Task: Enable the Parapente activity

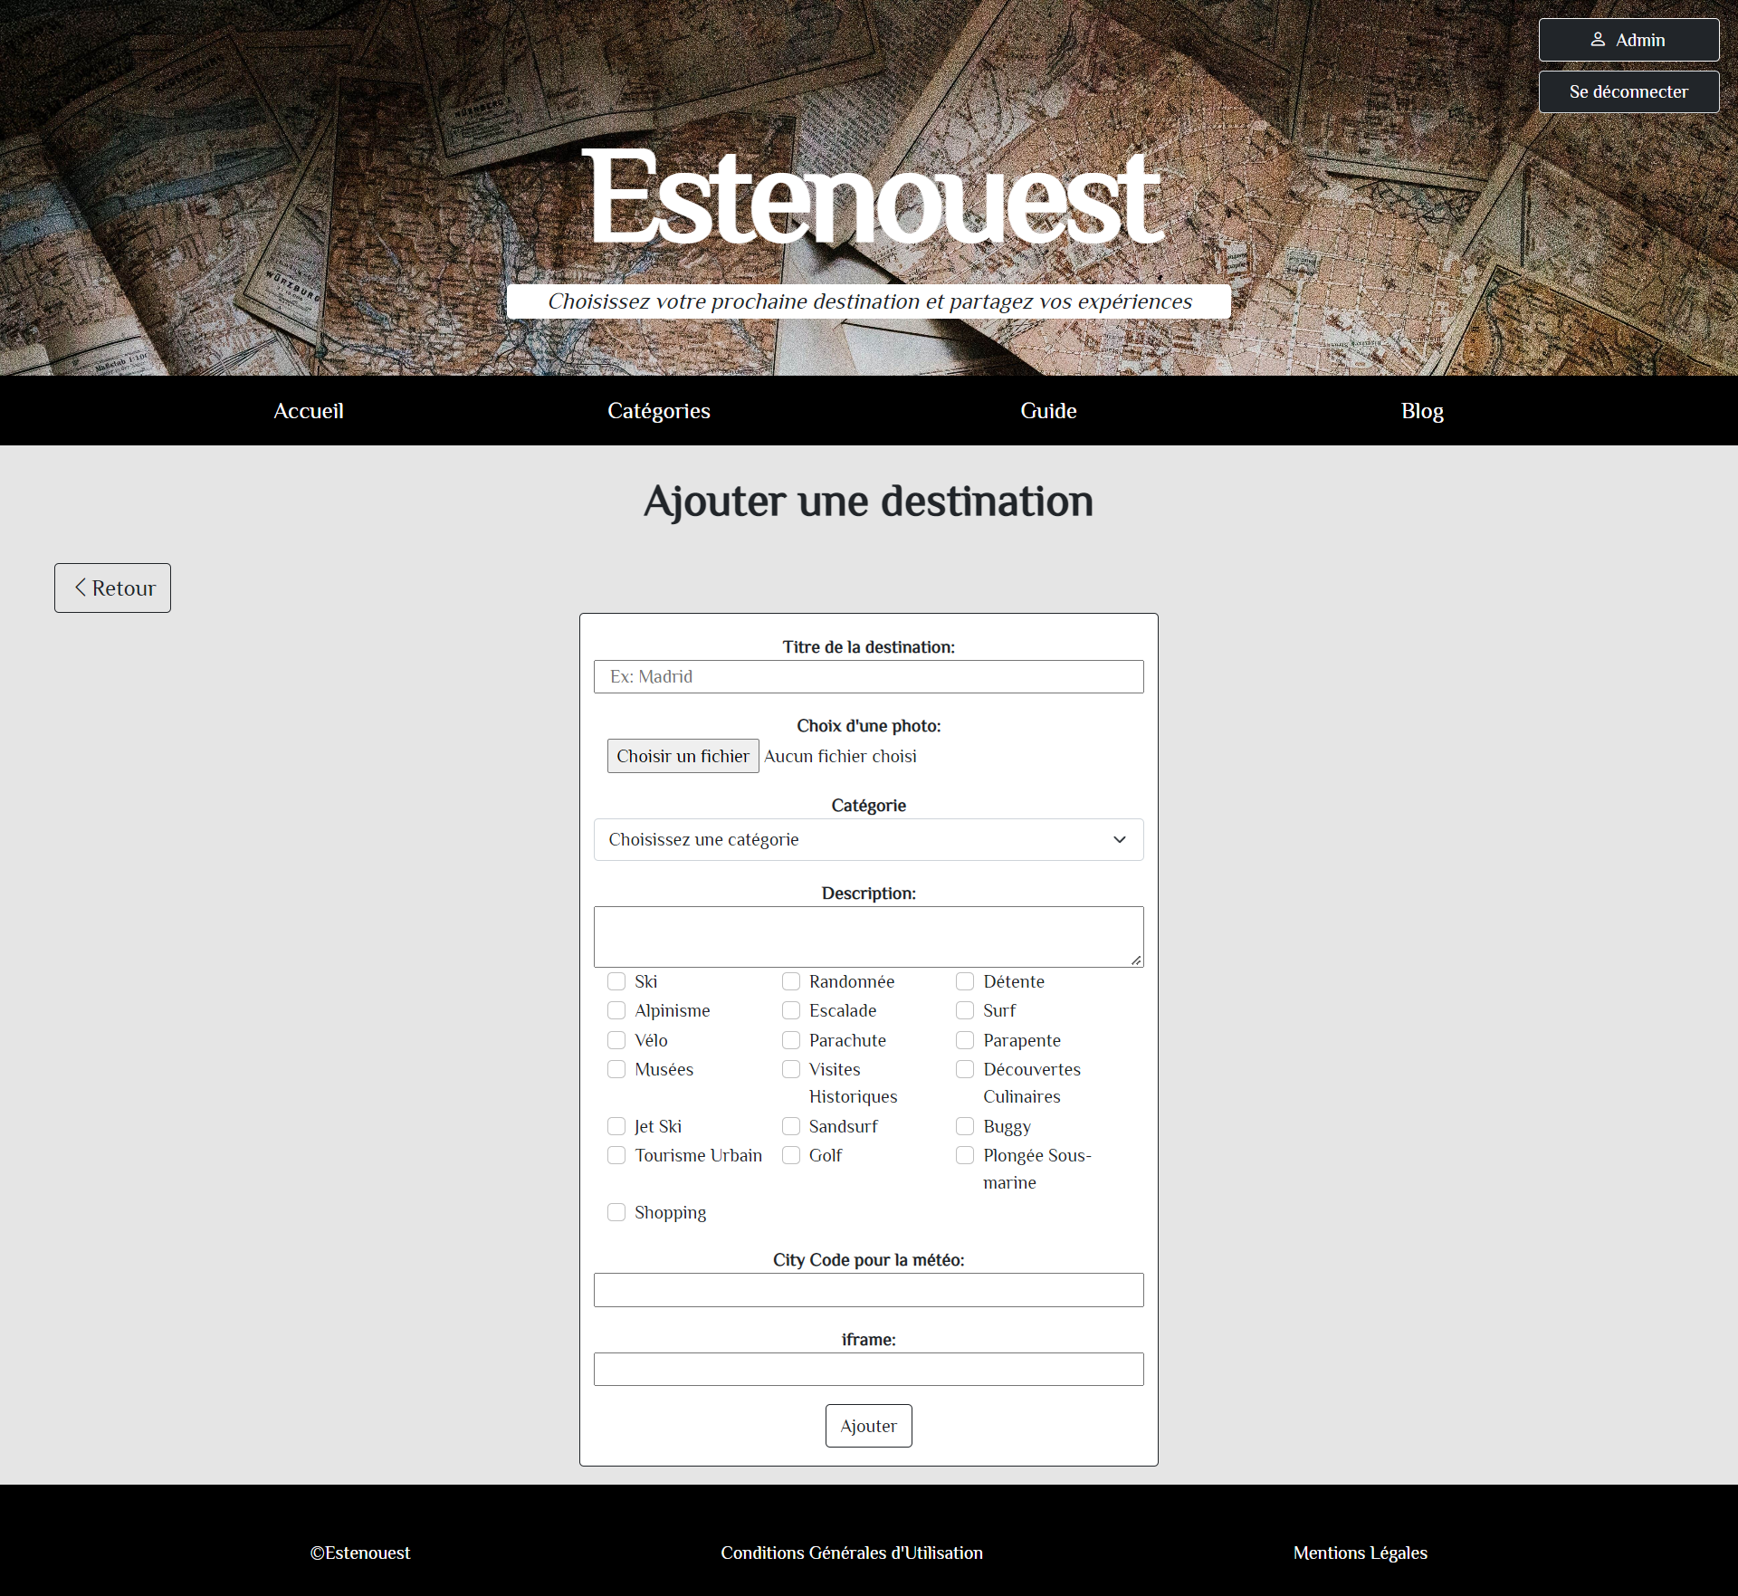Action: (965, 1040)
